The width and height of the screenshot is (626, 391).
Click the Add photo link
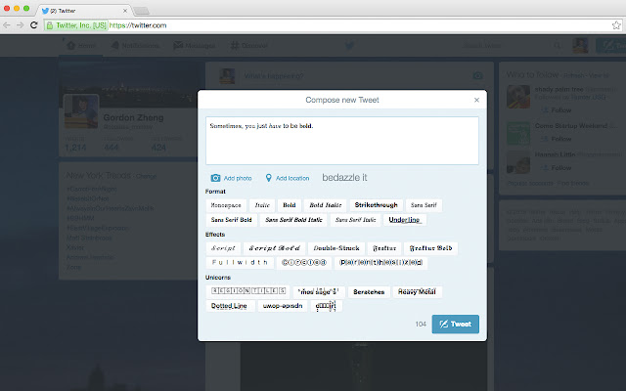tap(238, 178)
